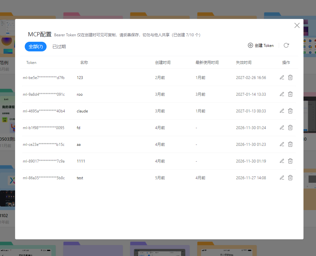Screen dimensions: 316x256
Task: Delete the "claude" token
Action: pos(290,111)
